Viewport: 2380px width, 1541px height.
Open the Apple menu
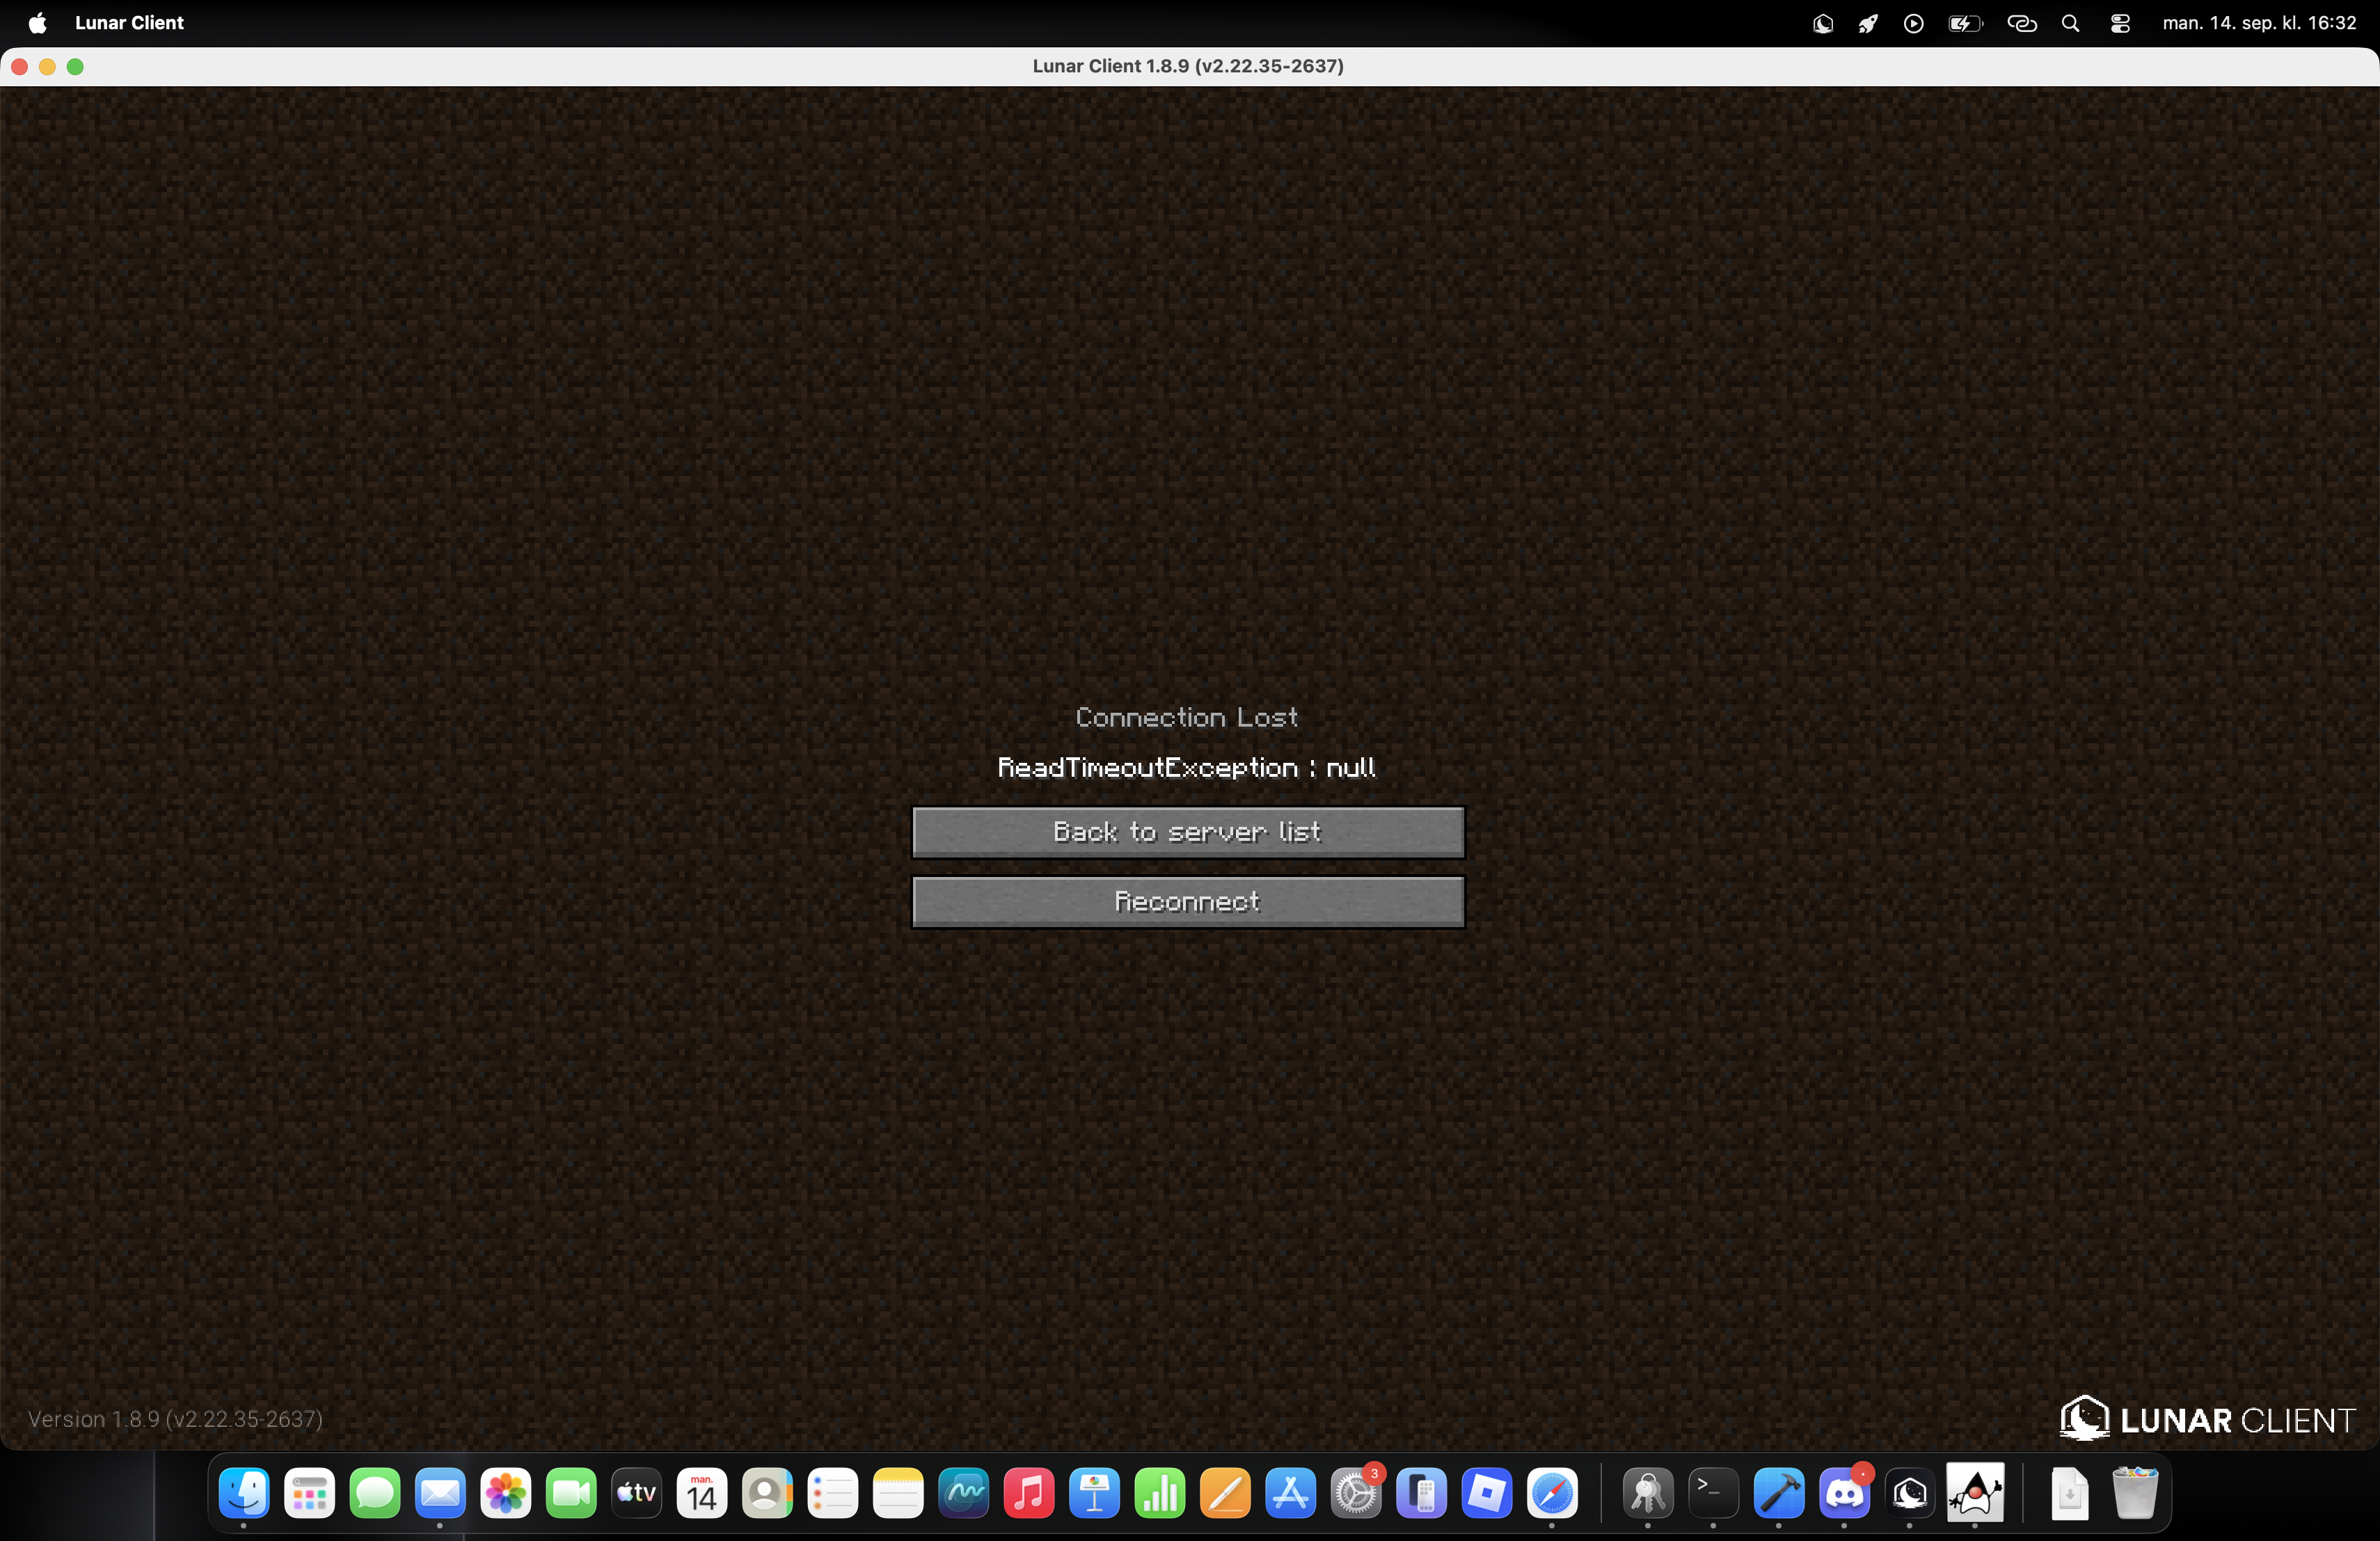tap(37, 23)
